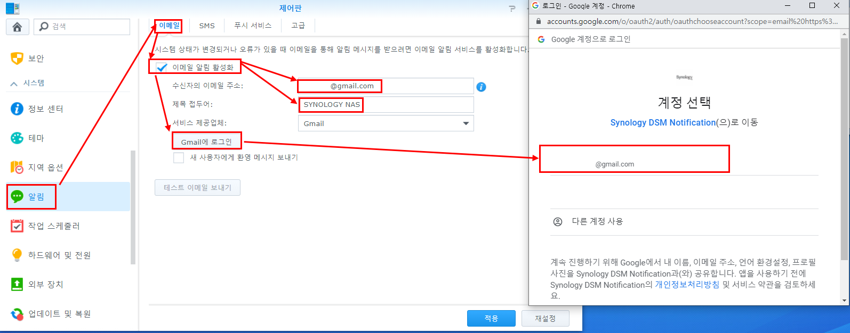Open Update & Restore (업데이트 및 복원) icon
850x333 pixels.
(x=17, y=313)
